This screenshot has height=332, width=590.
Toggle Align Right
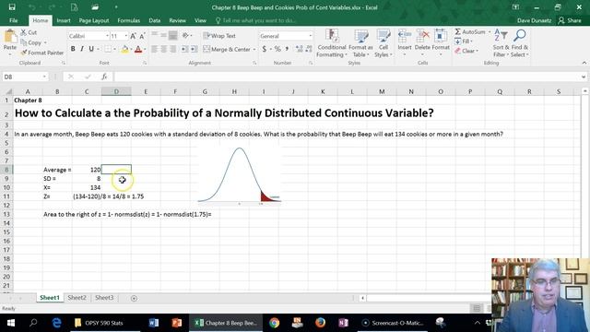click(173, 49)
